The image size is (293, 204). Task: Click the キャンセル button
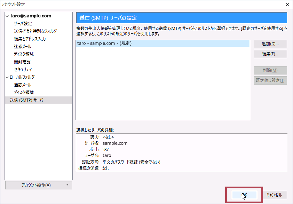274,195
